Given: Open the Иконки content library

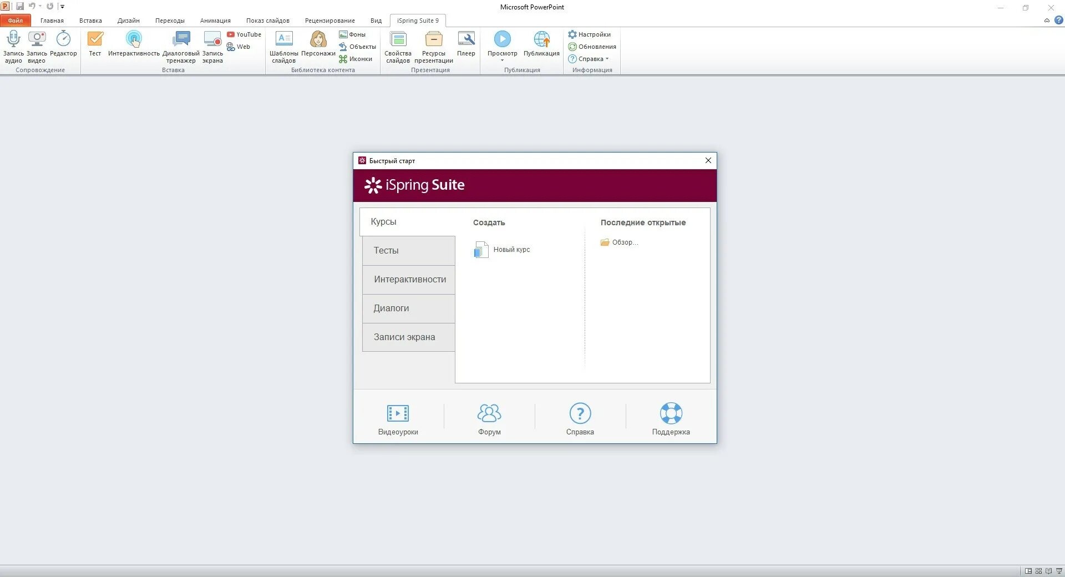Looking at the screenshot, I should pyautogui.click(x=356, y=59).
